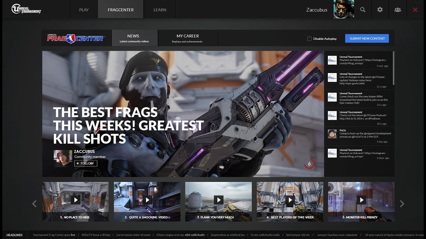Click headline 'Tournament Frag Center goes live'
Viewport: 426px width, 239px height.
click(54, 235)
